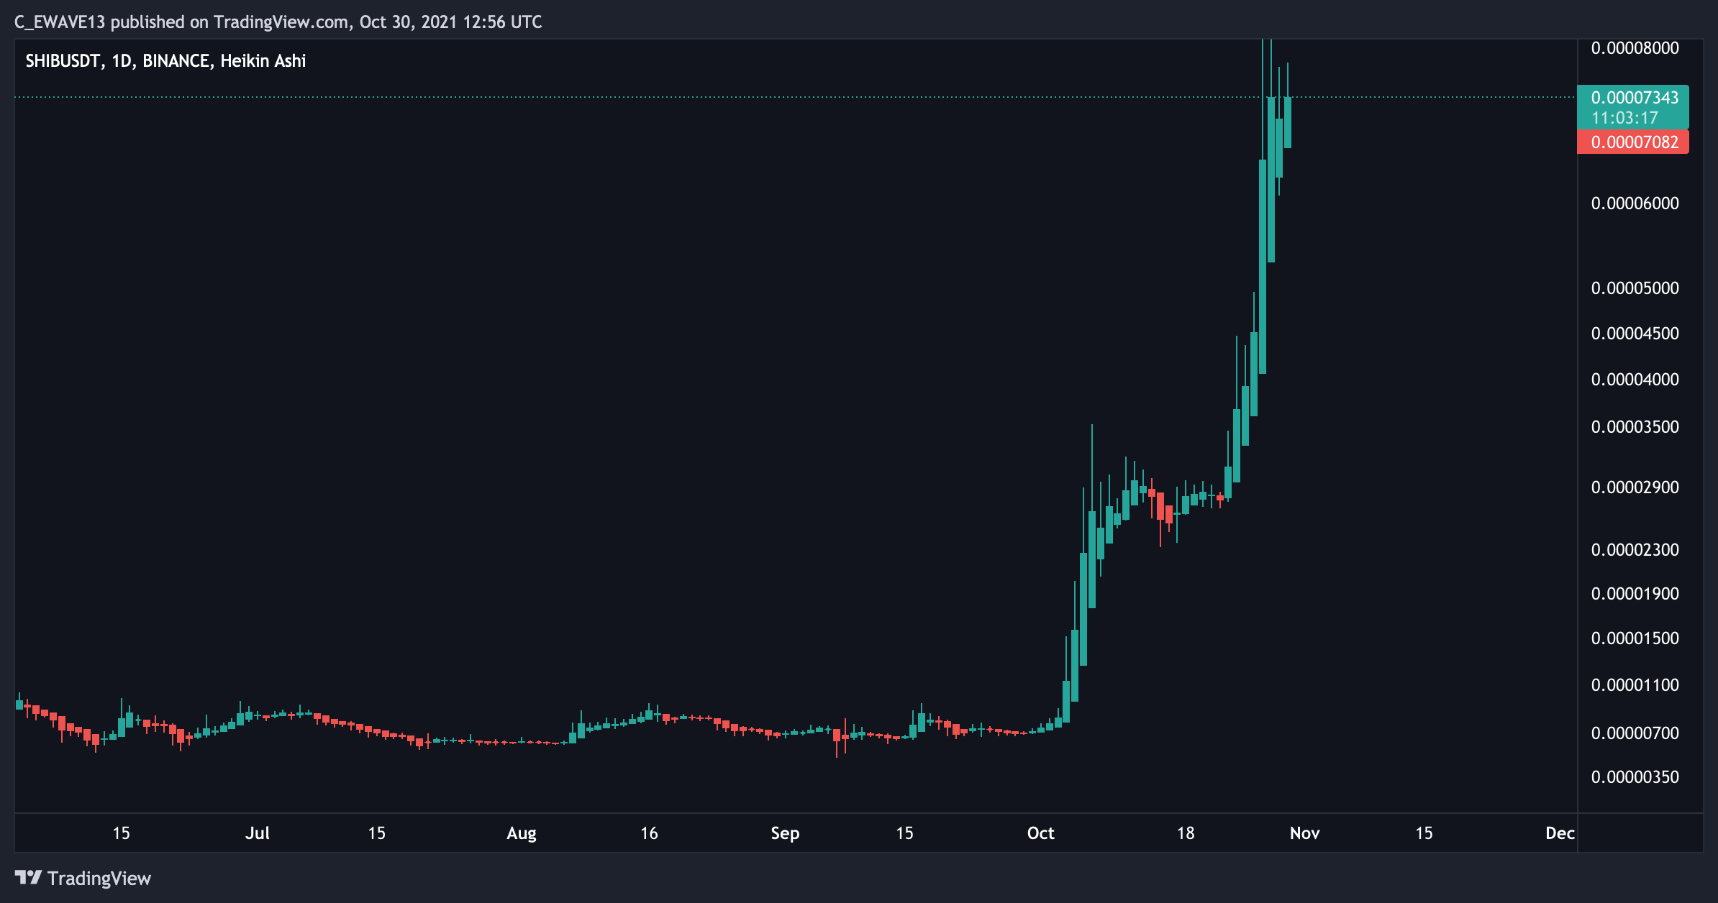Click the 0.00004000 price axis label
The image size is (1718, 903).
(1635, 380)
